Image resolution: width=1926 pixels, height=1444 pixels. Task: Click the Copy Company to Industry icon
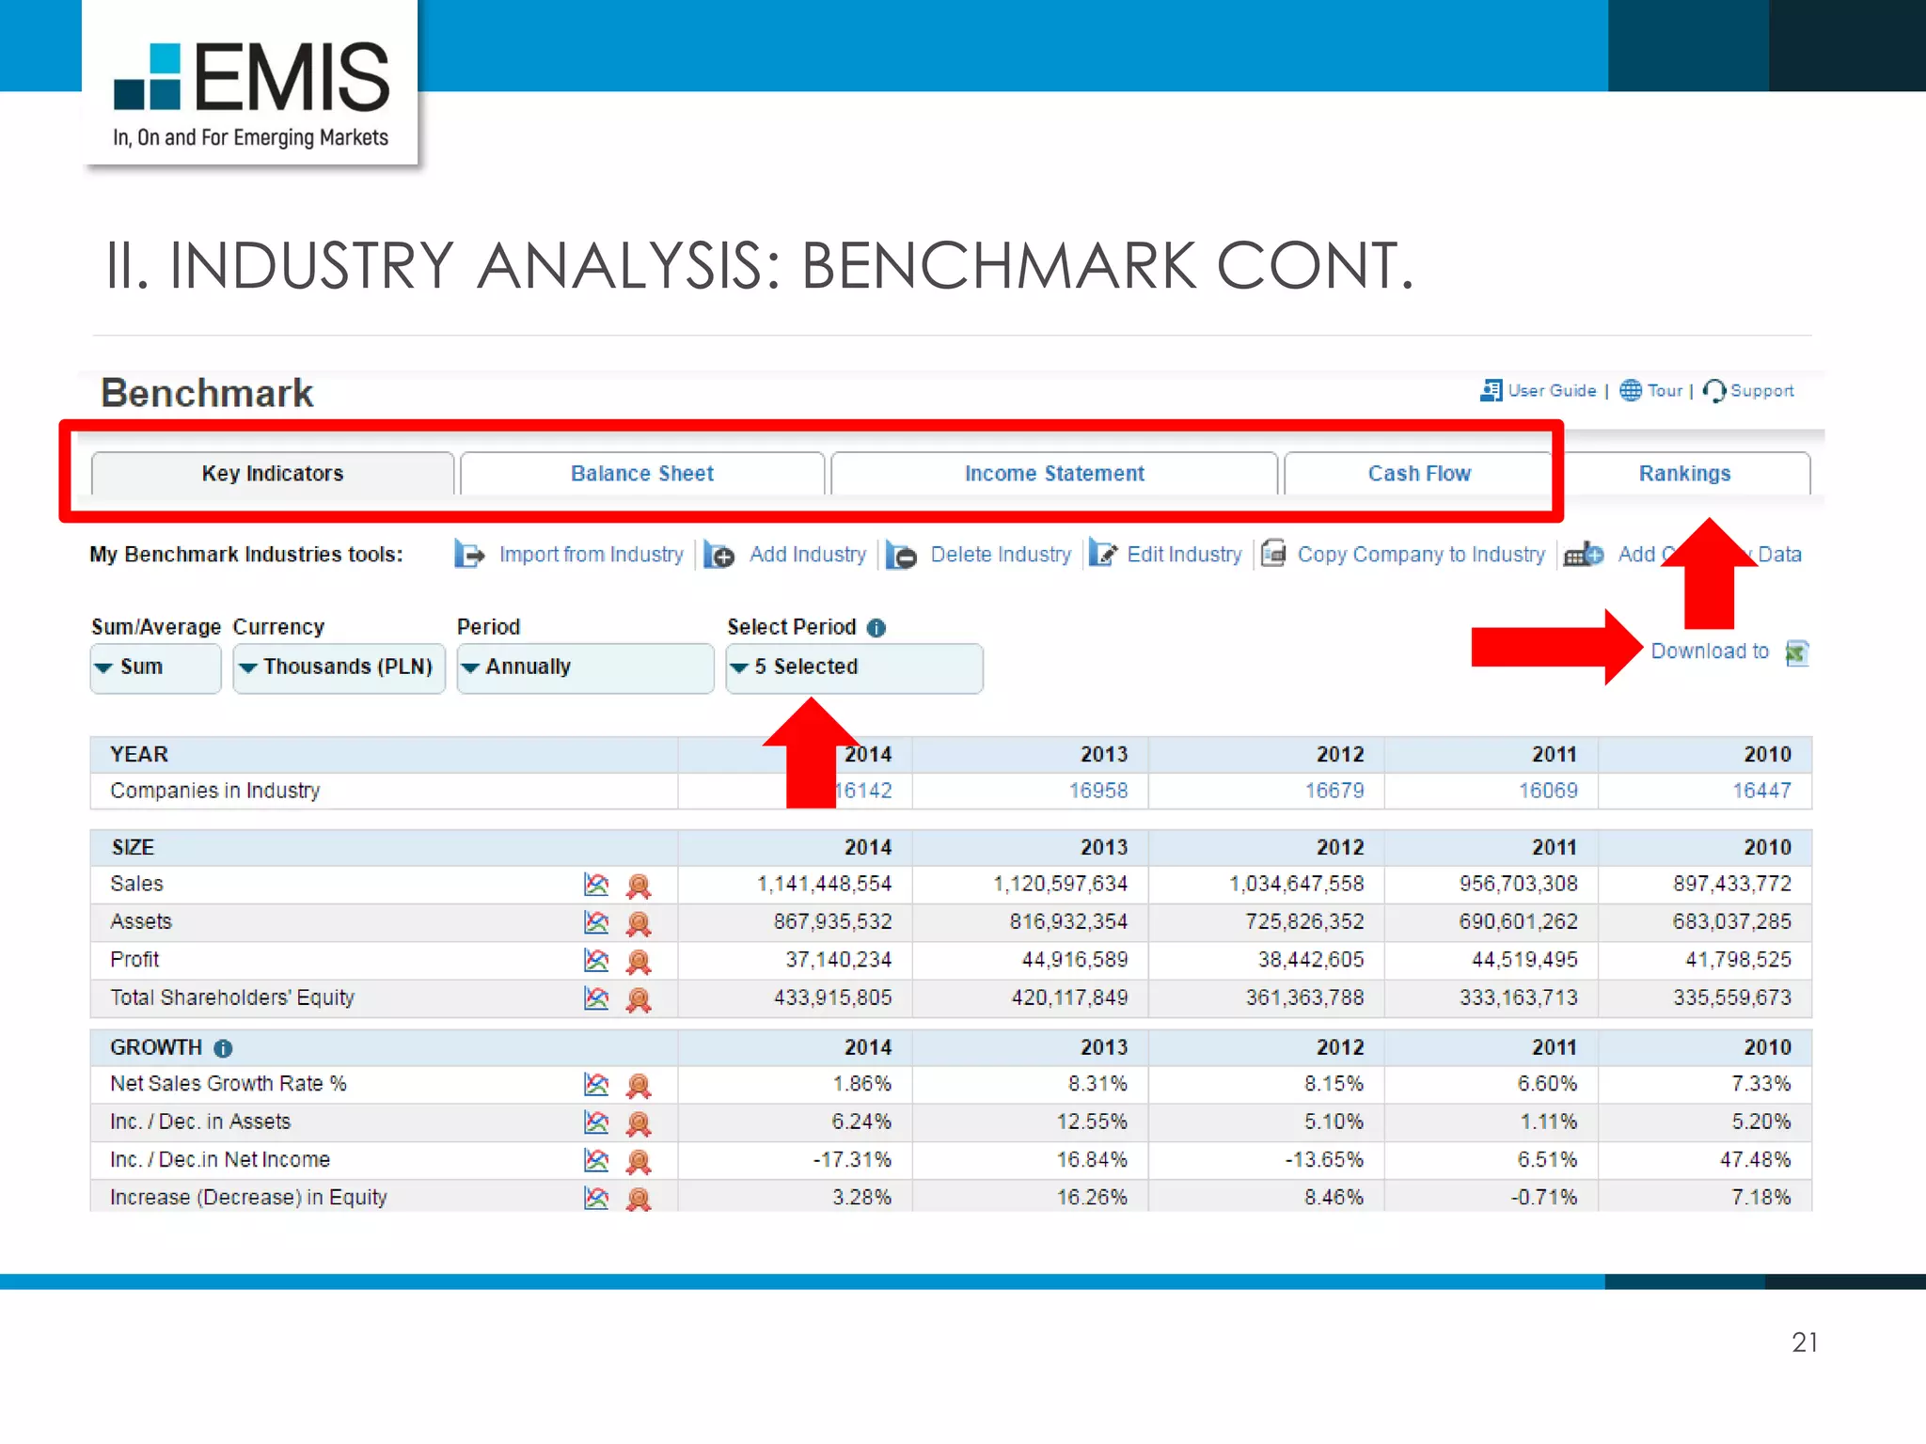click(x=1273, y=553)
